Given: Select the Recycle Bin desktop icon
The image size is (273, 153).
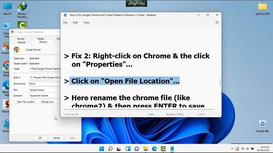Looking at the screenshot, I should point(262,126).
